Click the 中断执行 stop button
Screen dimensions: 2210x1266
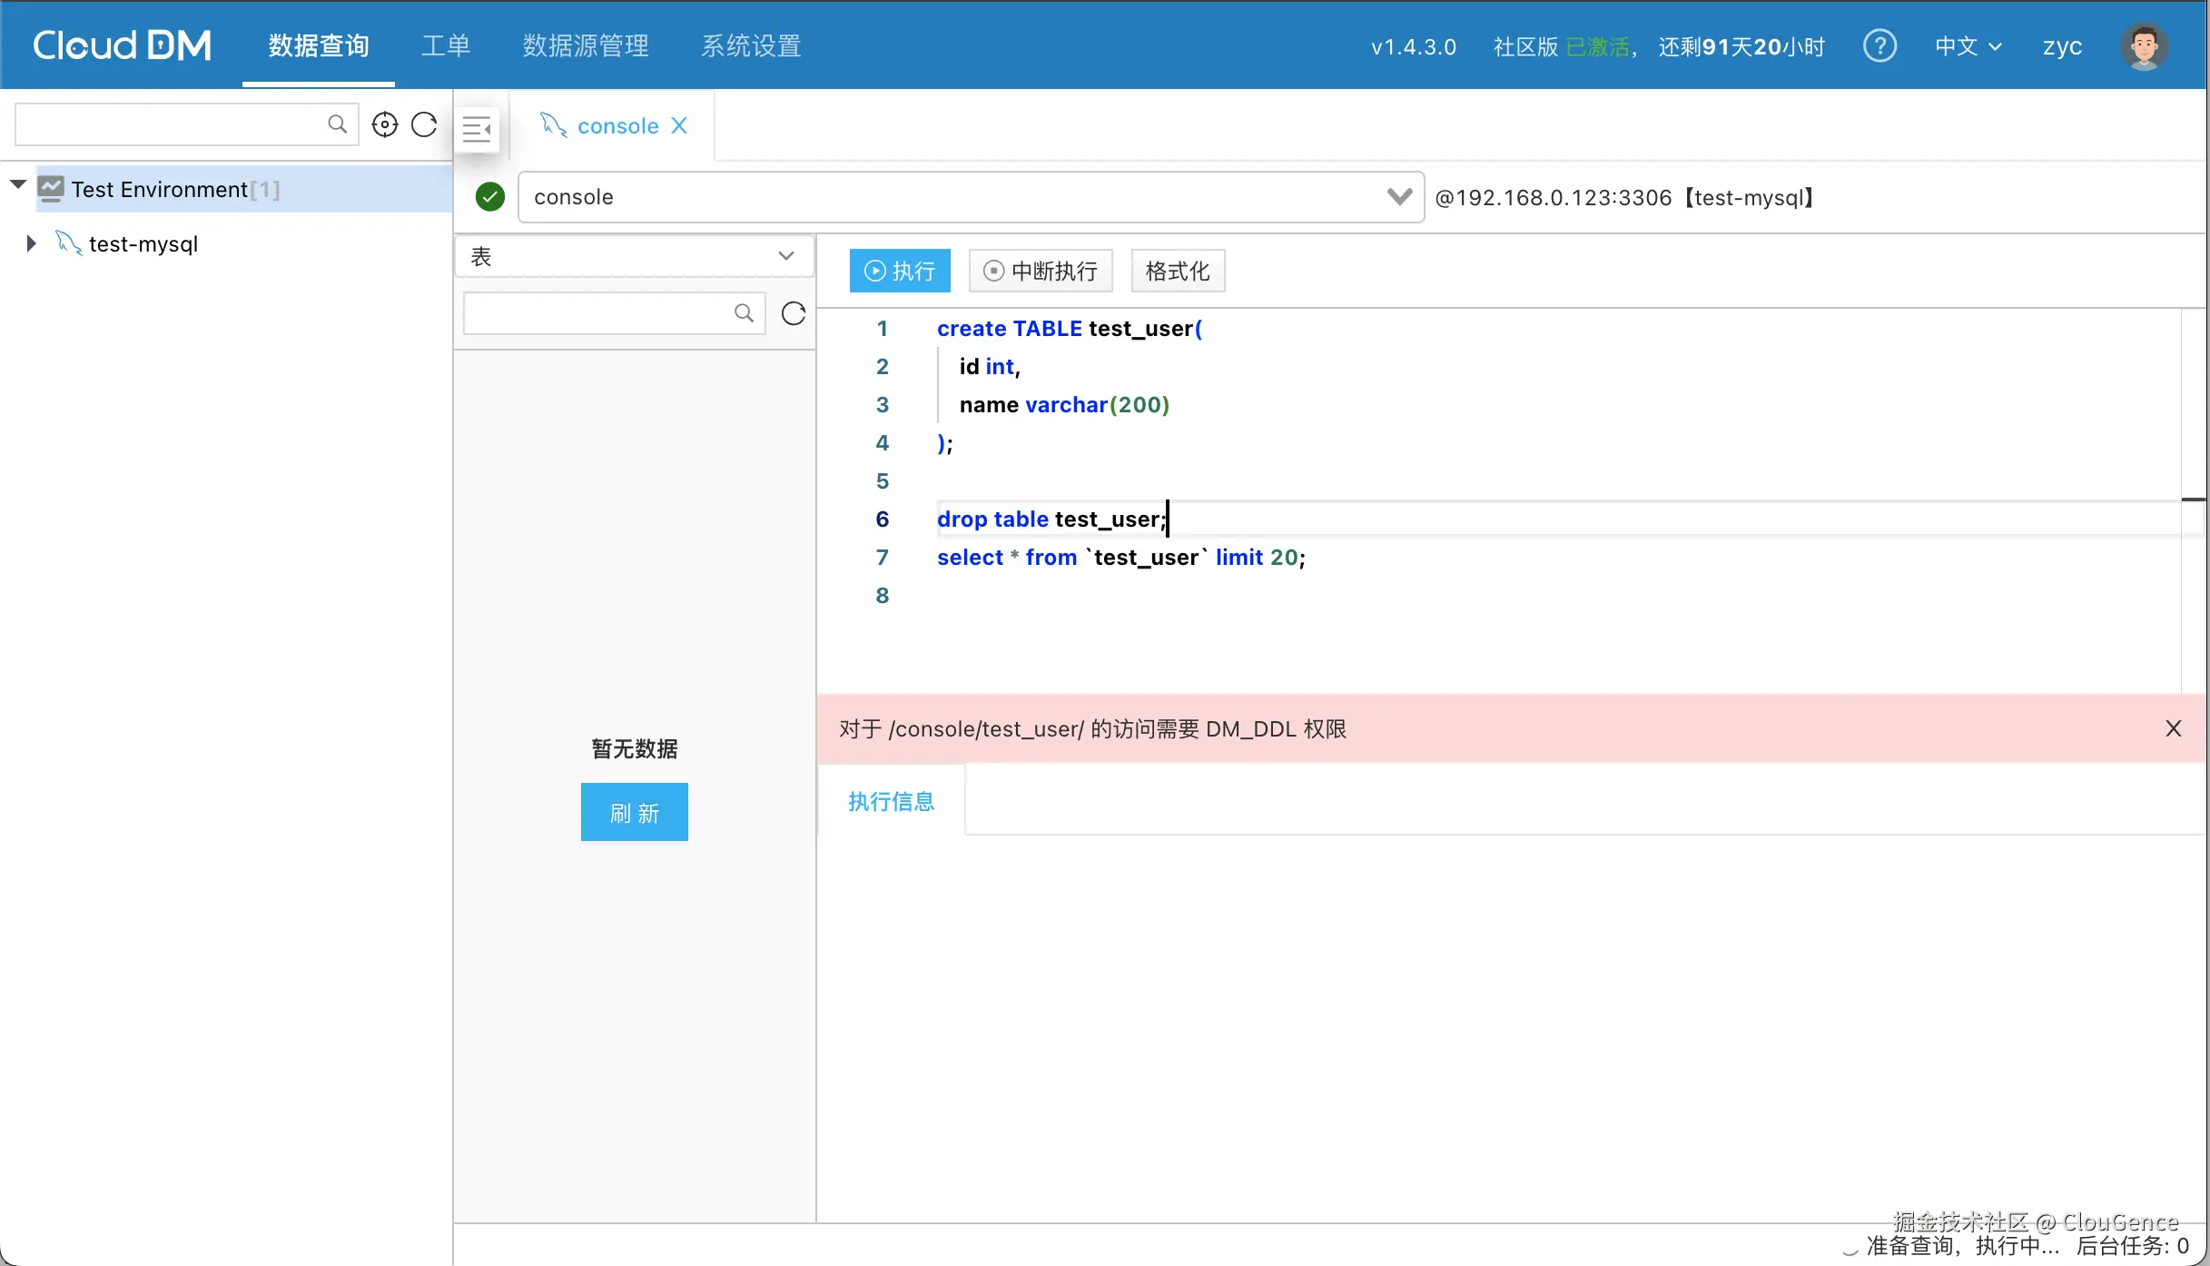pos(1041,271)
